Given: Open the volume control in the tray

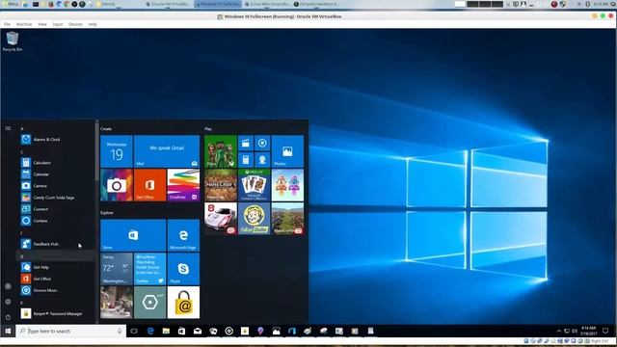Looking at the screenshot, I should [x=575, y=331].
